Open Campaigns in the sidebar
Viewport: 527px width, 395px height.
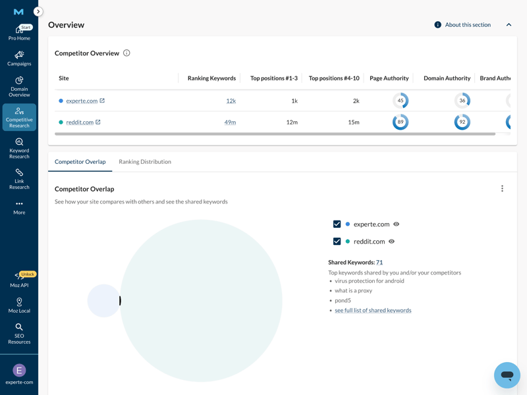[19, 59]
